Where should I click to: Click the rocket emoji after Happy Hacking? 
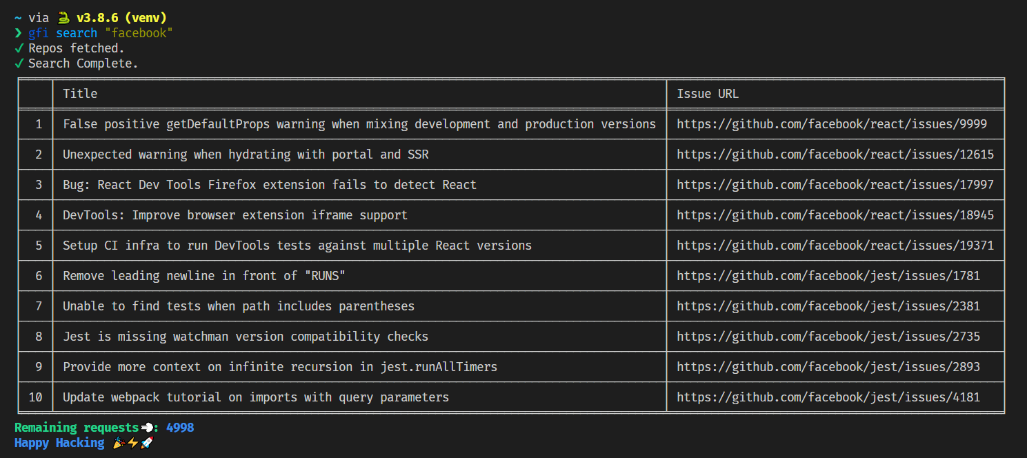[x=146, y=443]
